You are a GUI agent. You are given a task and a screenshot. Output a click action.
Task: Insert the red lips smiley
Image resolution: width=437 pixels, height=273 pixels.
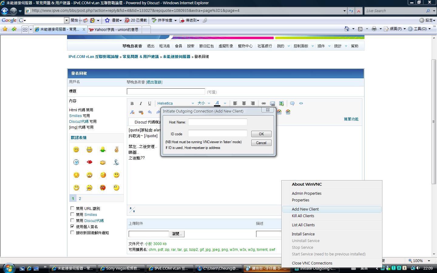pyautogui.click(x=89, y=162)
